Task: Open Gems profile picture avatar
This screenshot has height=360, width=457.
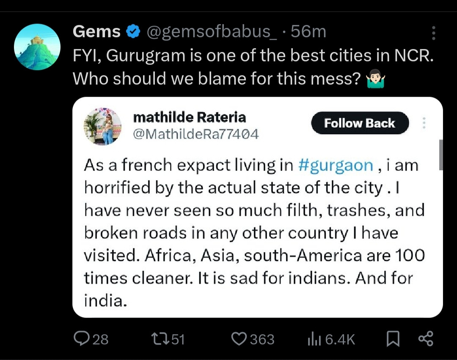Action: tap(37, 47)
